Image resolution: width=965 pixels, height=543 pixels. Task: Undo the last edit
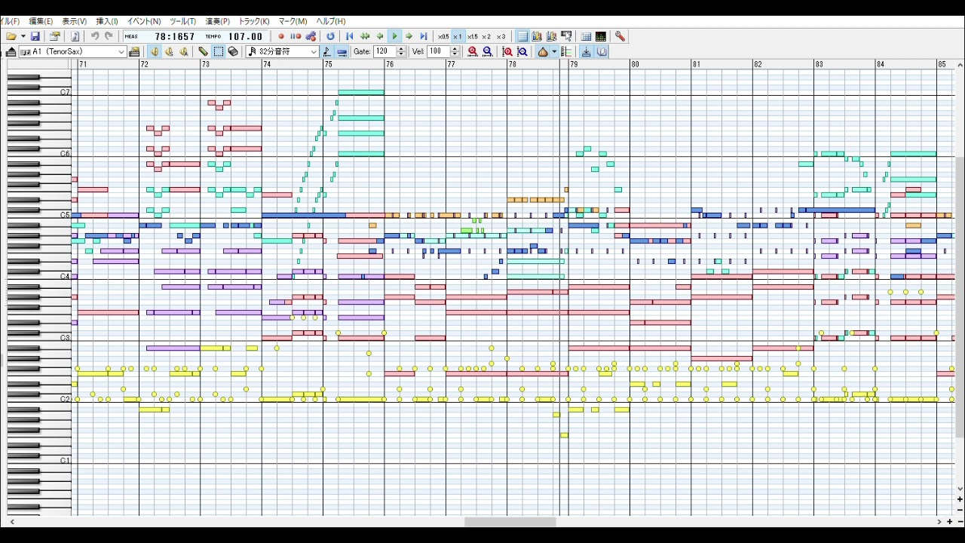95,36
